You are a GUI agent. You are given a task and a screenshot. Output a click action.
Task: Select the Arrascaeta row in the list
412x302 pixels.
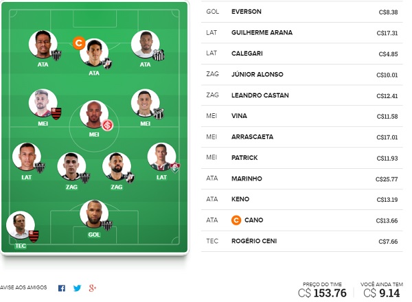(x=302, y=137)
